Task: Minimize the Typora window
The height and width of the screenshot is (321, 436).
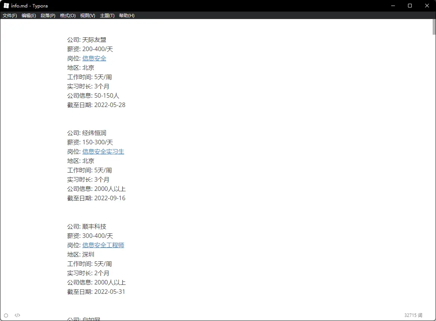Action: coord(393,6)
